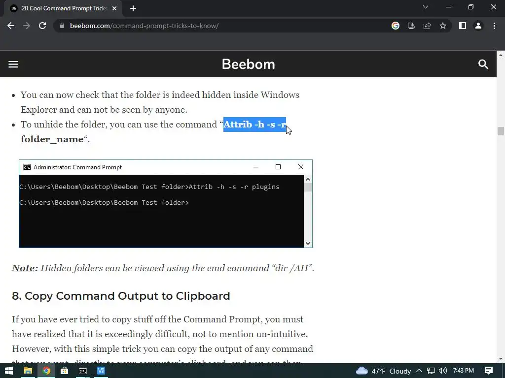Click the Chrome taskbar icon
Viewport: 505px width, 378px height.
pos(46,371)
